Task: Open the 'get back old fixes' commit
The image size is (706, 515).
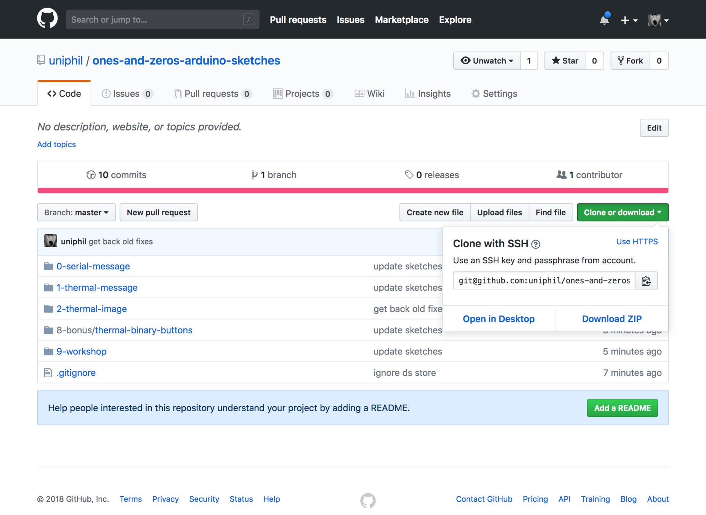Action: 120,241
